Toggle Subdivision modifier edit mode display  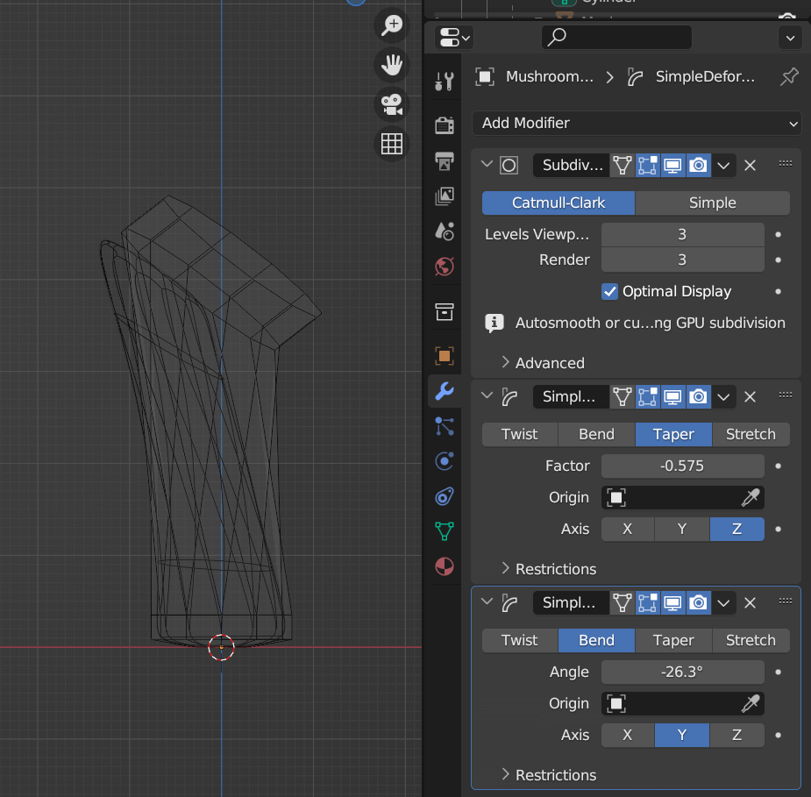(x=622, y=166)
